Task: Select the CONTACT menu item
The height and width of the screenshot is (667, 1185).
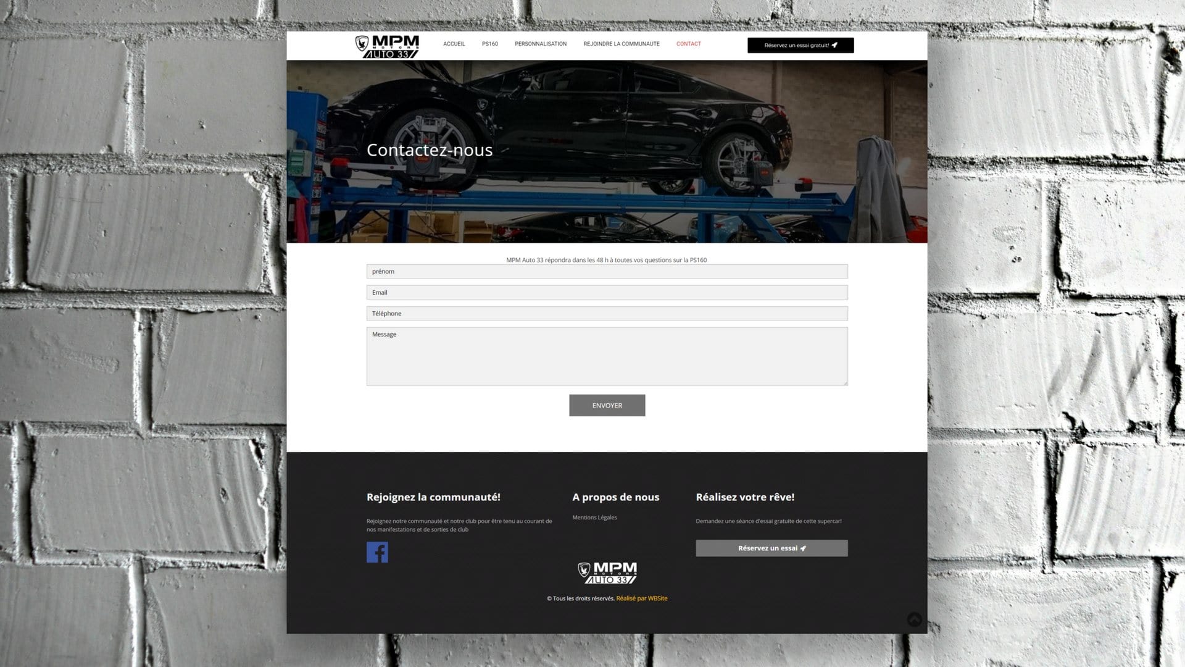Action: pos(688,44)
